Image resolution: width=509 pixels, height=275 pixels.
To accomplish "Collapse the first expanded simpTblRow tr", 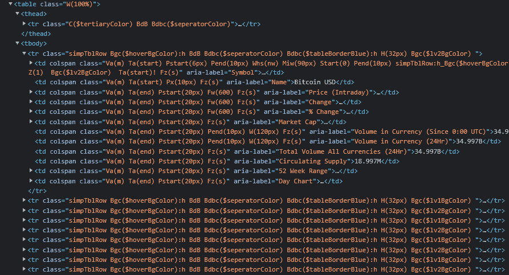I will pyautogui.click(x=25, y=53).
